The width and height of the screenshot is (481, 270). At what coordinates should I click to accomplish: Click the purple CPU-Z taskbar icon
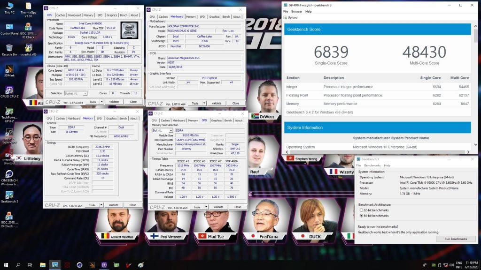click(x=104, y=265)
